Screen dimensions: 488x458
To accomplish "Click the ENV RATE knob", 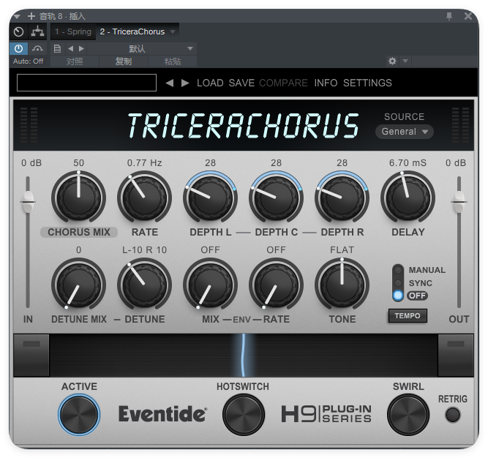I will 276,285.
